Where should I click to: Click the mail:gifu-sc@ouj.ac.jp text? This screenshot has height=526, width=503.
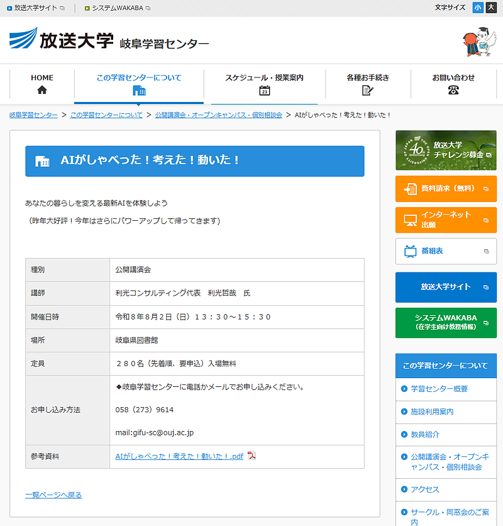point(154,433)
